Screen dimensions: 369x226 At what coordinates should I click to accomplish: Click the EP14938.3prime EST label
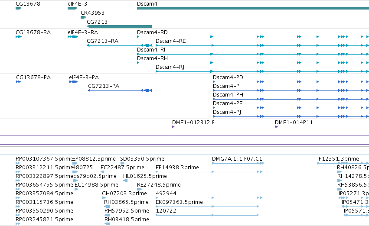(177, 168)
